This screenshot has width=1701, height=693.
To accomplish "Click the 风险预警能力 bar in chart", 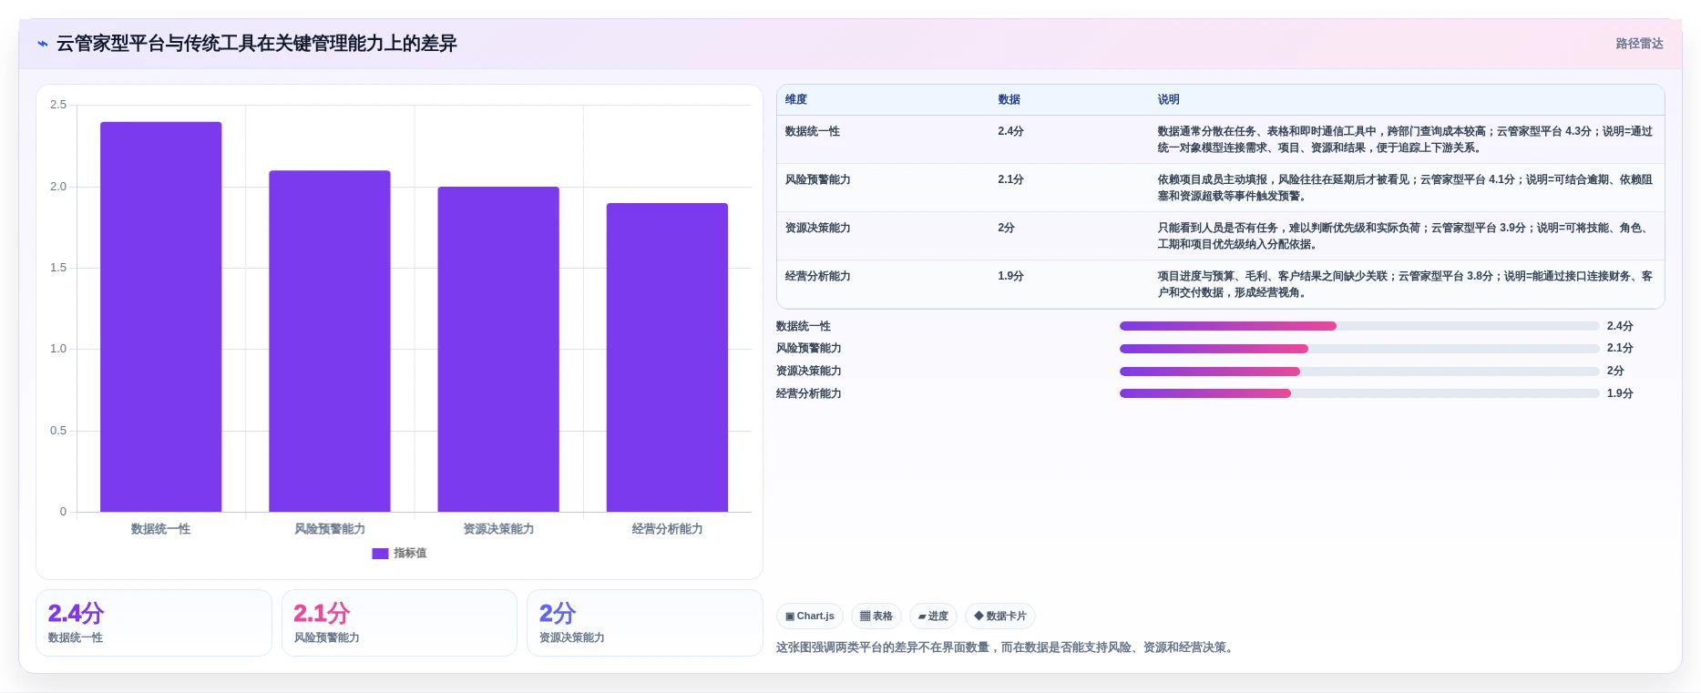I will (330, 341).
